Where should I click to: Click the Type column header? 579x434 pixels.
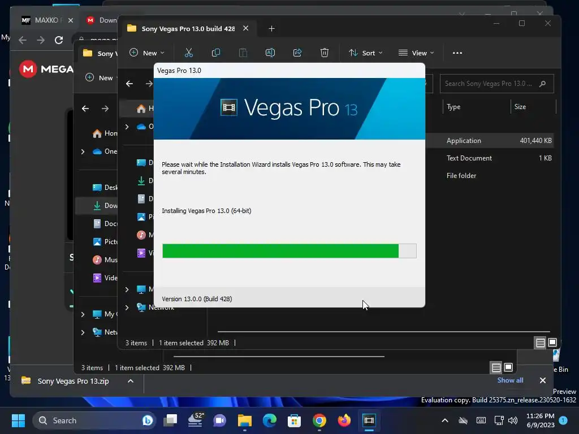pyautogui.click(x=453, y=107)
